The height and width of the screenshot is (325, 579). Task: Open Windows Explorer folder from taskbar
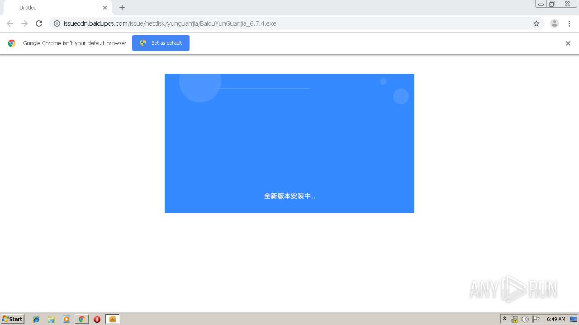click(51, 319)
